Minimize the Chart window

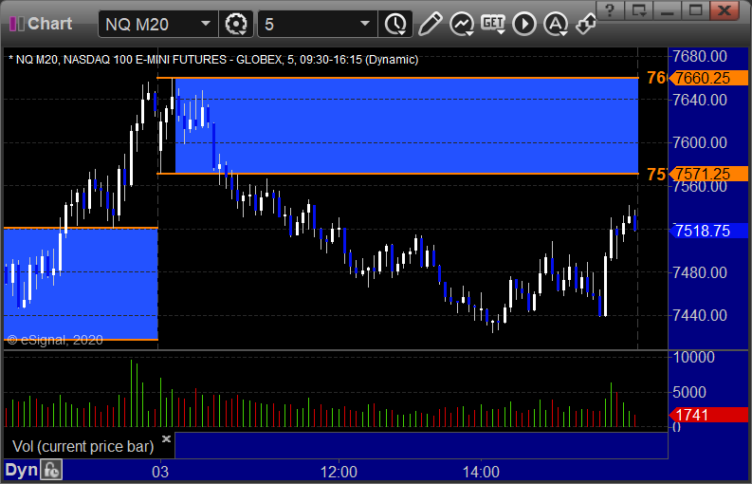668,9
